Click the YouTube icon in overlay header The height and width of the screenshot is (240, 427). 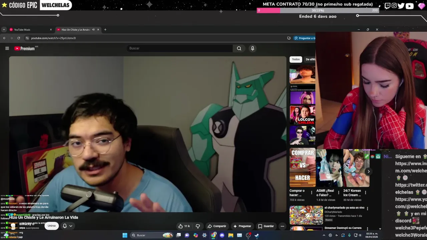pyautogui.click(x=410, y=6)
